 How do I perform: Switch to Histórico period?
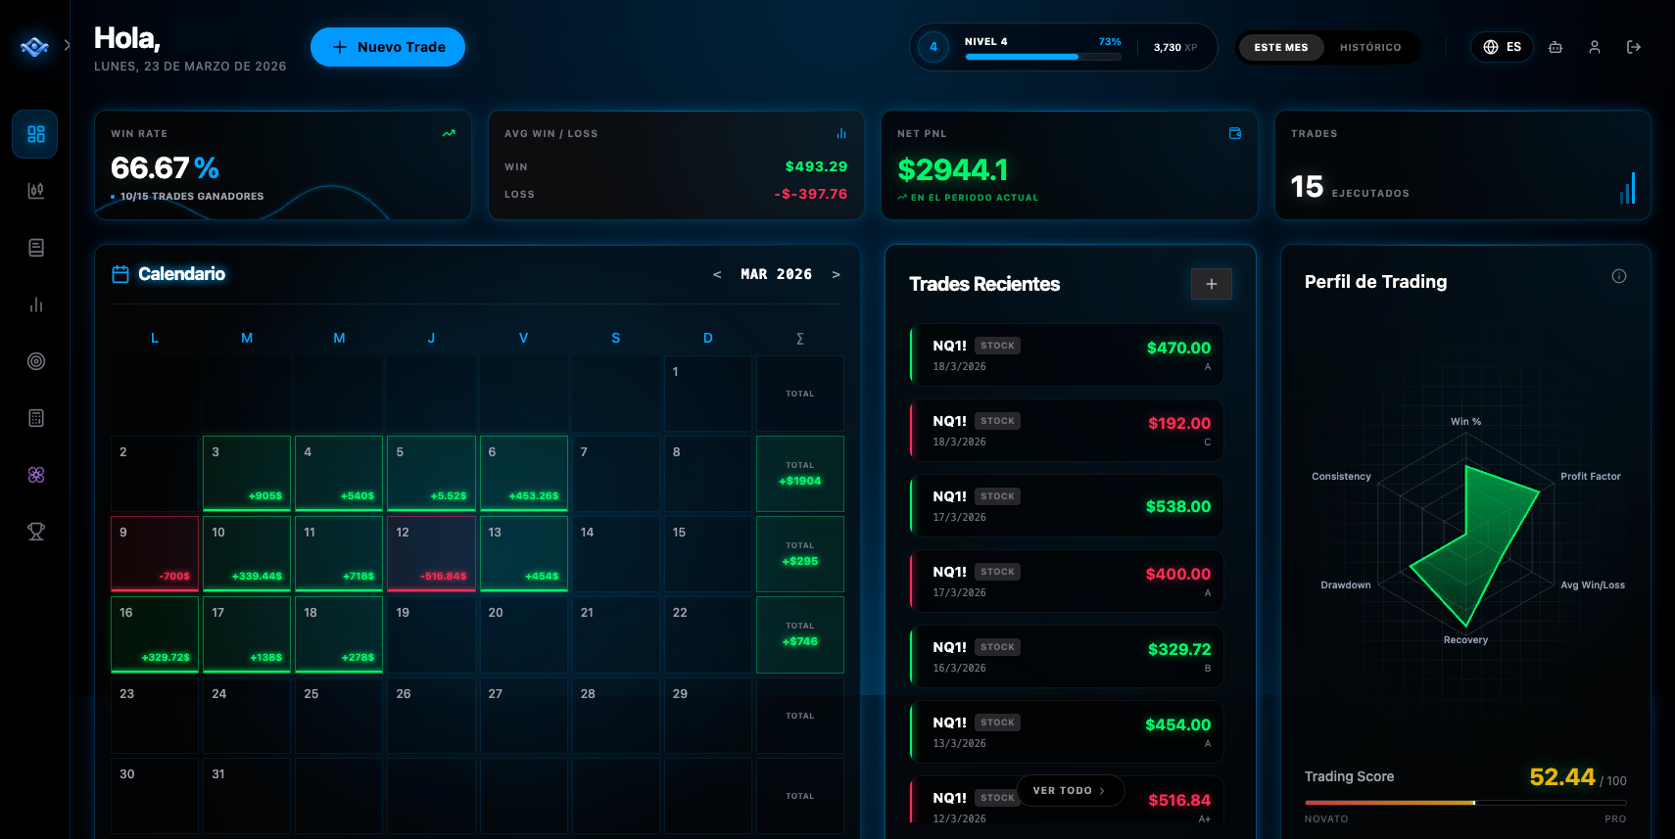click(x=1369, y=47)
